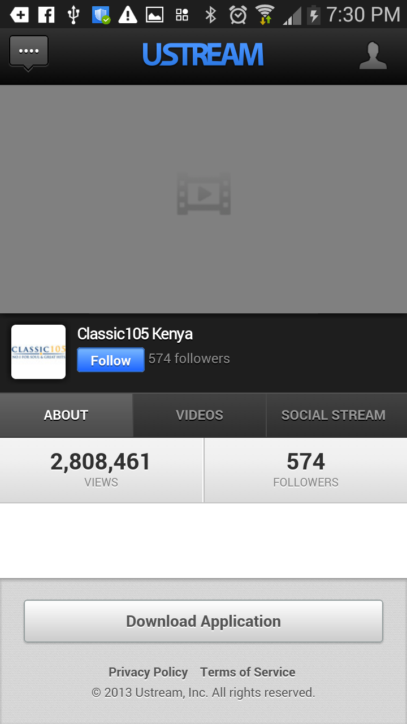Image resolution: width=407 pixels, height=724 pixels.
Task: Tap the Facebook notification icon in status bar
Action: pos(46,14)
